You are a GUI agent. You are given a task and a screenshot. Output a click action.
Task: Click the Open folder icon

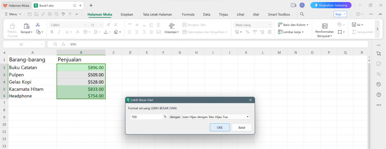click(29, 14)
